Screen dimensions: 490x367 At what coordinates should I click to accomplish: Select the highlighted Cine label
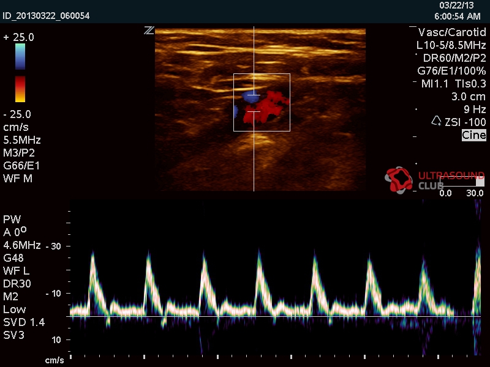pyautogui.click(x=473, y=135)
